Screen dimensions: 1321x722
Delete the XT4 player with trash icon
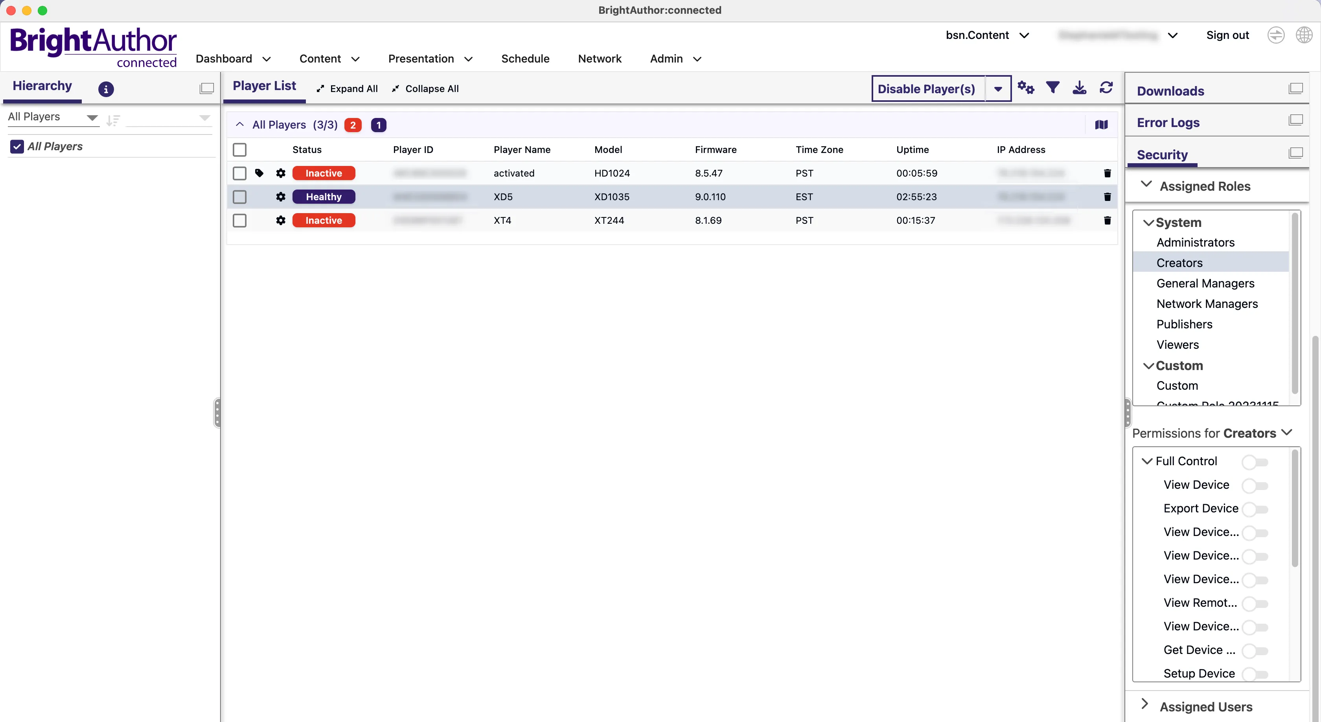tap(1107, 221)
